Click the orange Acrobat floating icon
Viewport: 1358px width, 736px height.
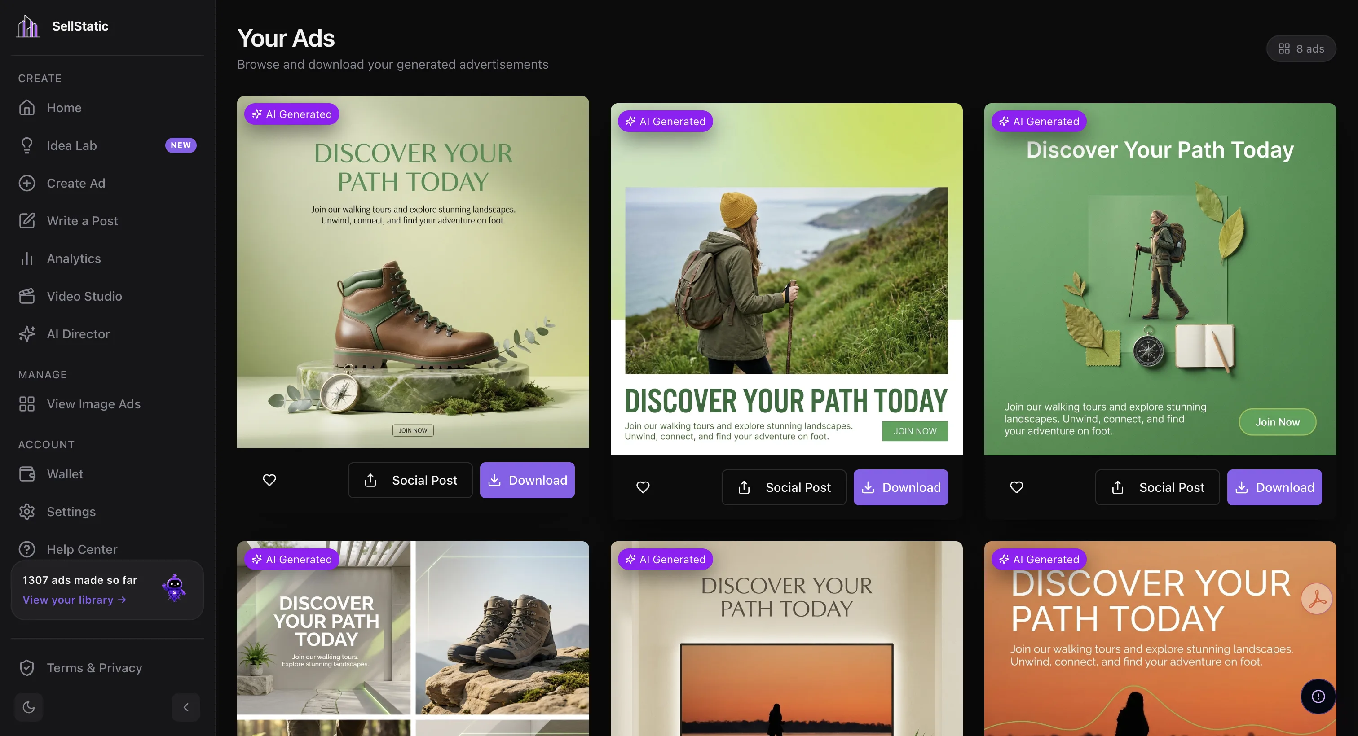pyautogui.click(x=1317, y=599)
